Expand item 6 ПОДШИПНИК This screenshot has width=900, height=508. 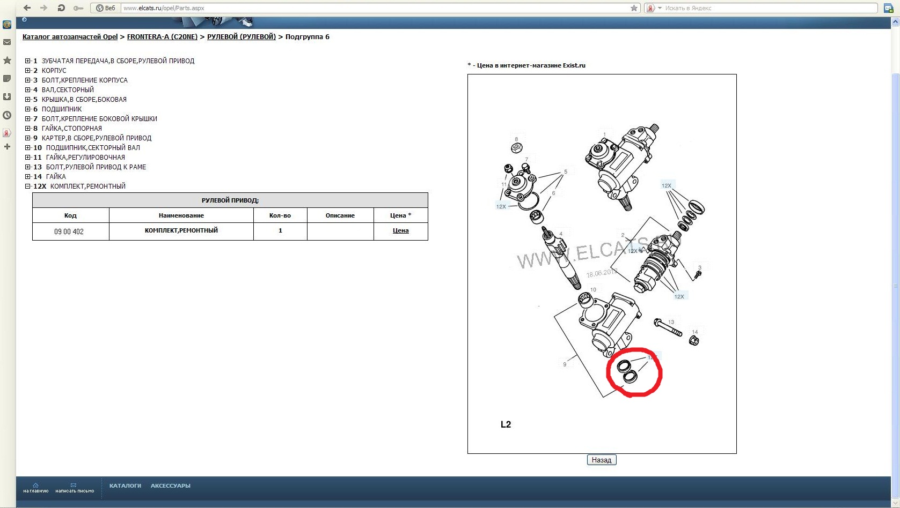point(28,109)
